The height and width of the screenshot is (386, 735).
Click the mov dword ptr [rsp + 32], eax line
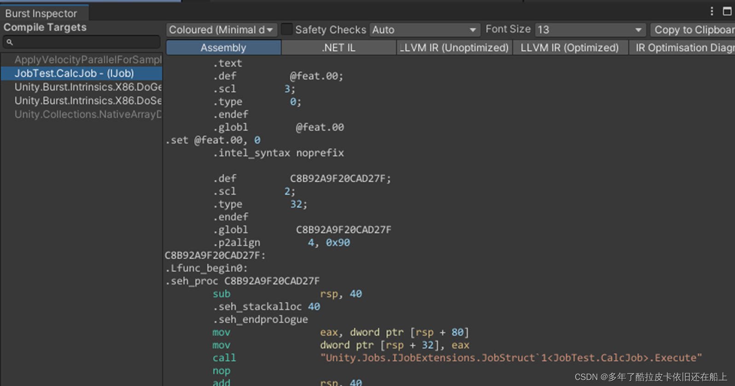click(341, 345)
